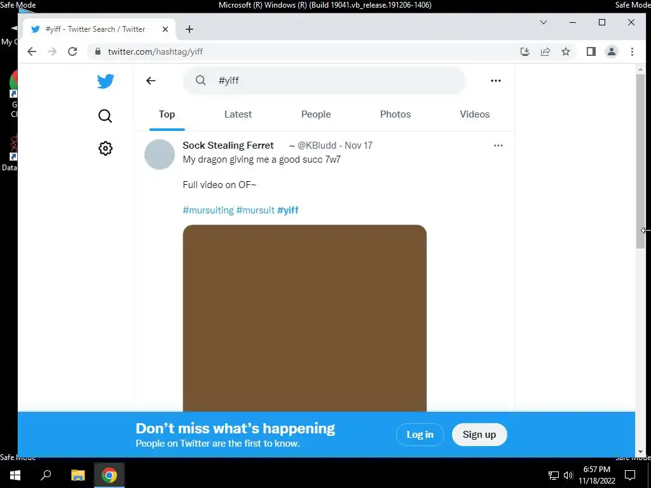Click the Twitter search input field
This screenshot has width=651, height=488.
point(324,81)
